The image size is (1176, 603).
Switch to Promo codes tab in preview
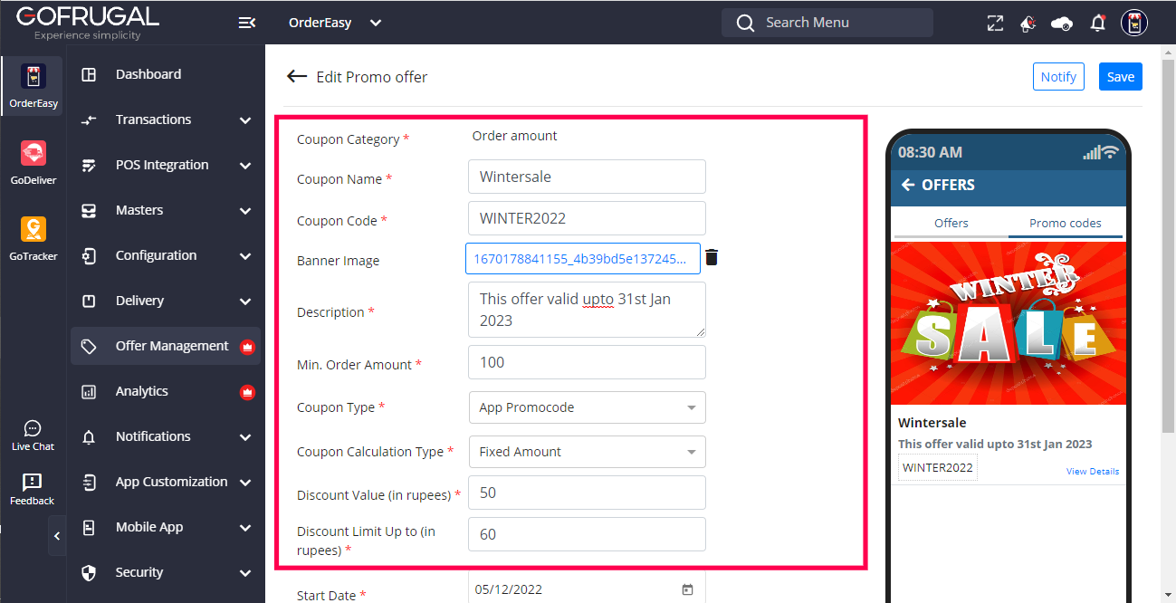click(x=1066, y=223)
